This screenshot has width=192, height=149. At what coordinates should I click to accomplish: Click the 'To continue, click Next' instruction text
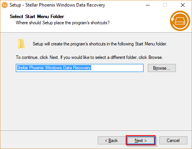tap(89, 57)
